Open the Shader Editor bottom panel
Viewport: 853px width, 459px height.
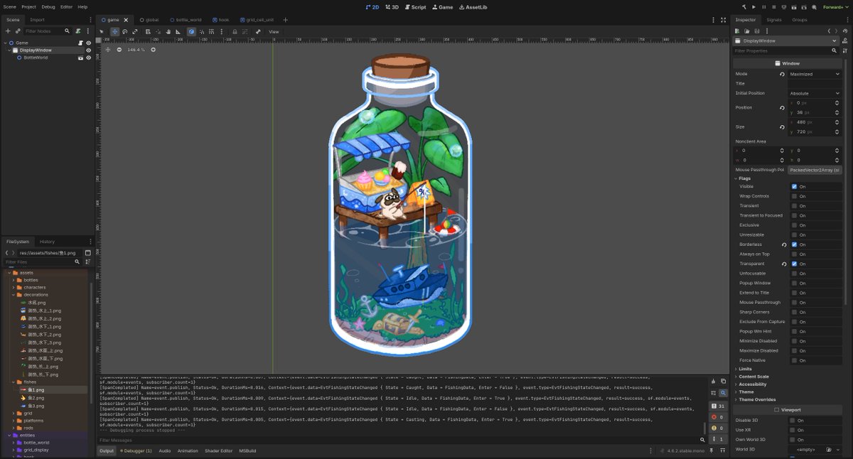(x=218, y=450)
